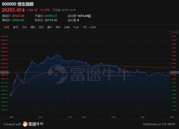
Task: Click the 800000 恒生指数 title
Action: tap(18, 4)
